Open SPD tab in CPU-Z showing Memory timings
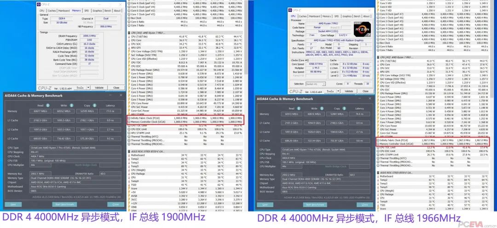 (x=87, y=11)
